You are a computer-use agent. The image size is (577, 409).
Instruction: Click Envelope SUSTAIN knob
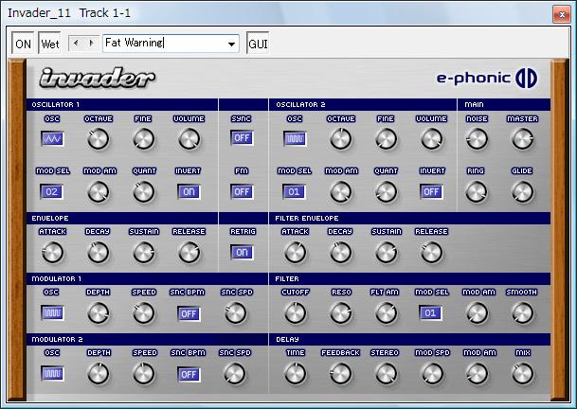pyautogui.click(x=143, y=253)
